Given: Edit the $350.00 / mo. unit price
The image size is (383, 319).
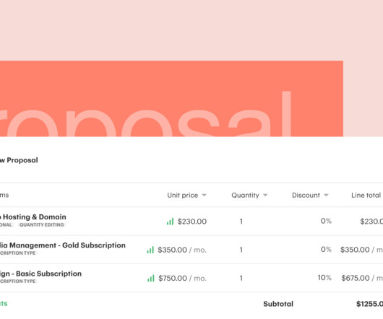Looking at the screenshot, I should click(x=182, y=250).
